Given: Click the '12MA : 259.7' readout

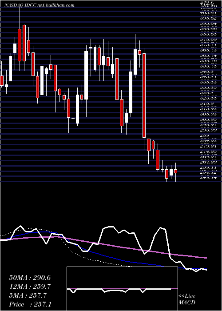Looking at the screenshot, I should (30, 287).
